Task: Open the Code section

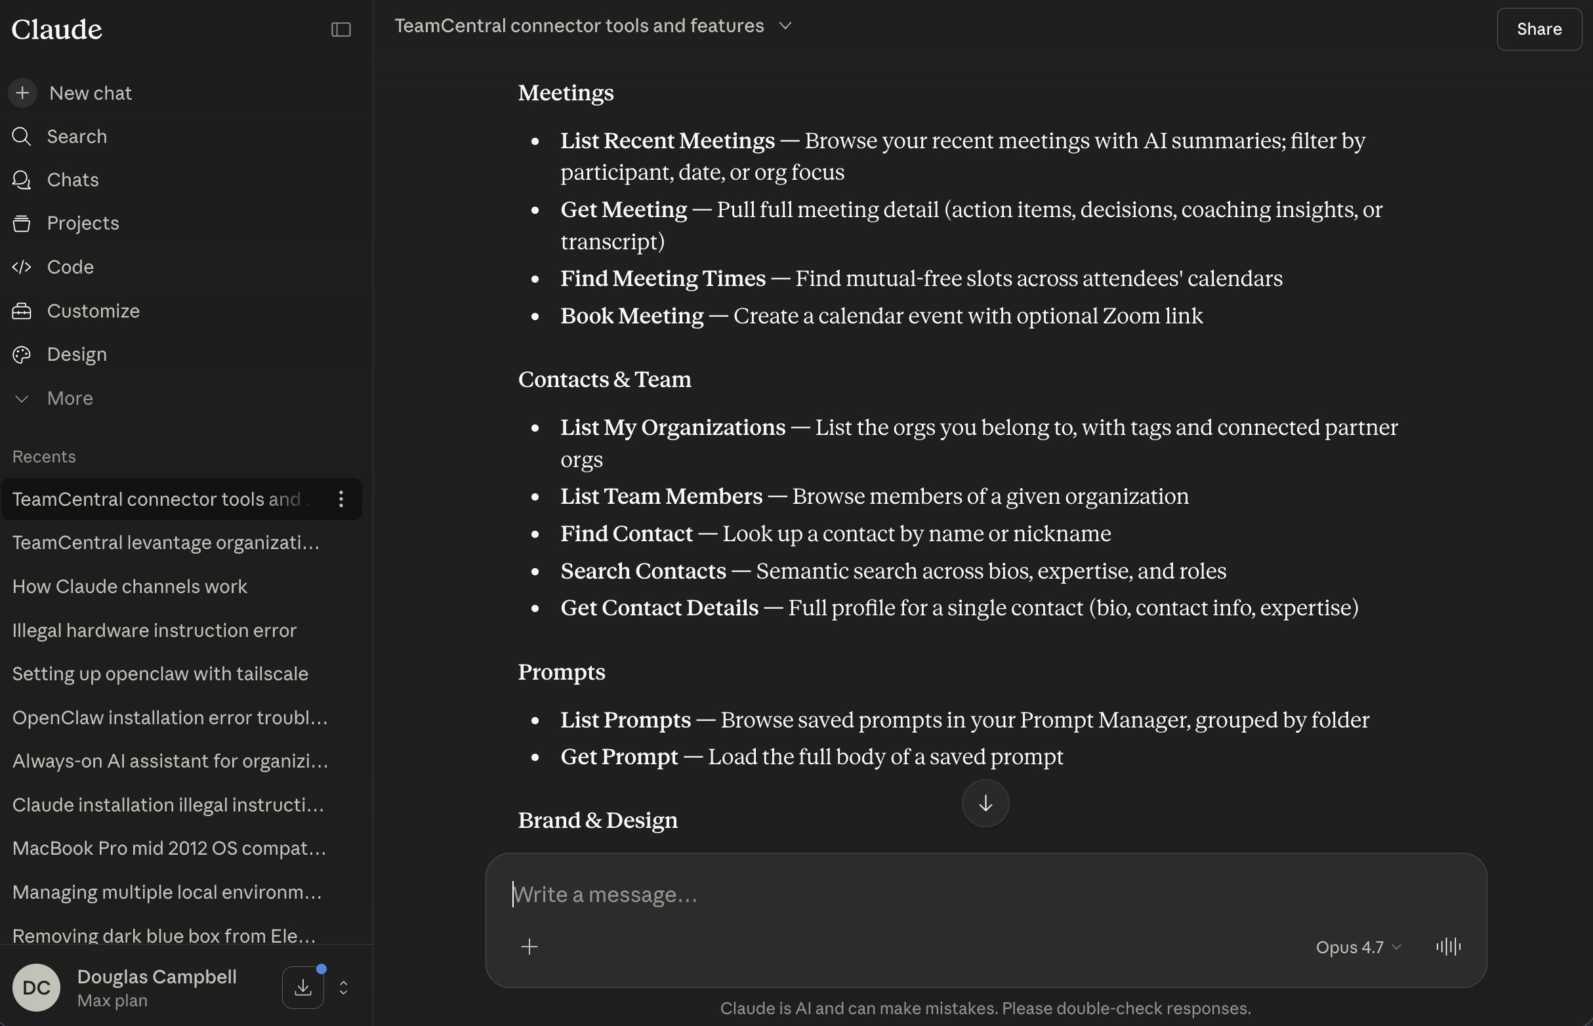Action: tap(70, 267)
